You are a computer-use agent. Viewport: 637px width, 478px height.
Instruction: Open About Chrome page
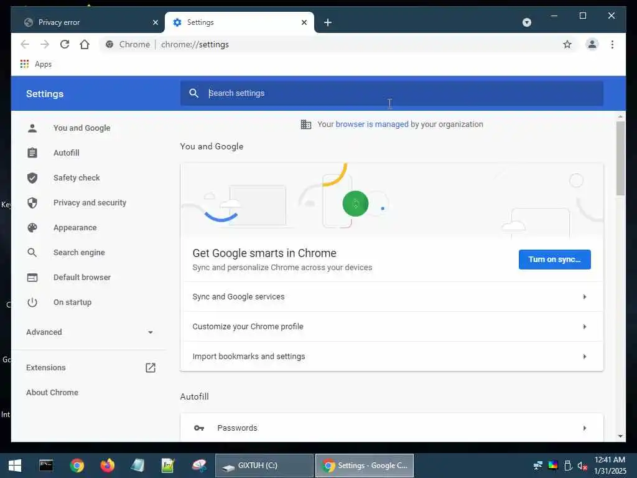52,393
